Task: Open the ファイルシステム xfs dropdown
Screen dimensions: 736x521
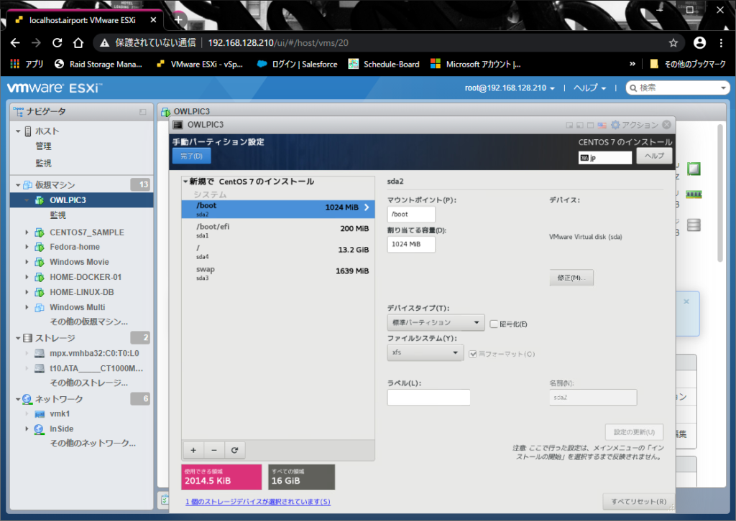Action: (425, 352)
